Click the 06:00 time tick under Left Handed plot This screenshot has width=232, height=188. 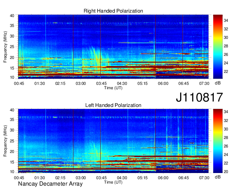(163, 178)
